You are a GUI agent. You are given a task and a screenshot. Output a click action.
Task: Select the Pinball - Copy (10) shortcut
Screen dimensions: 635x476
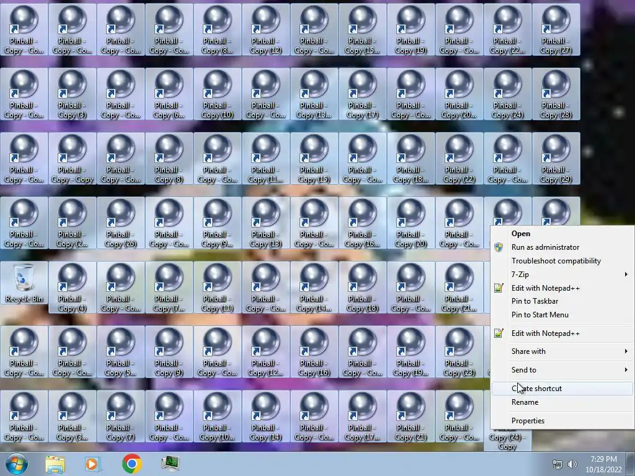coord(218,94)
